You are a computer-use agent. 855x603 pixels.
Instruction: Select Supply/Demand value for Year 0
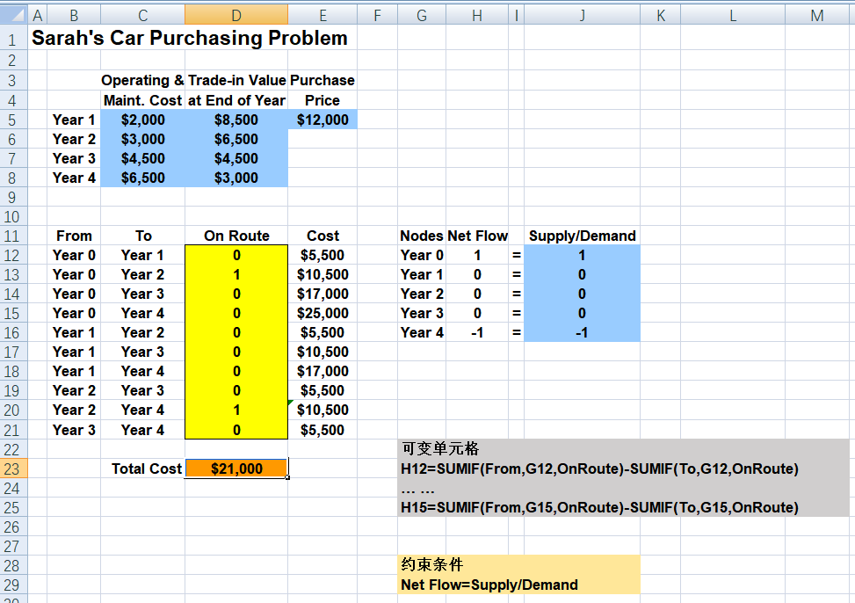[582, 256]
